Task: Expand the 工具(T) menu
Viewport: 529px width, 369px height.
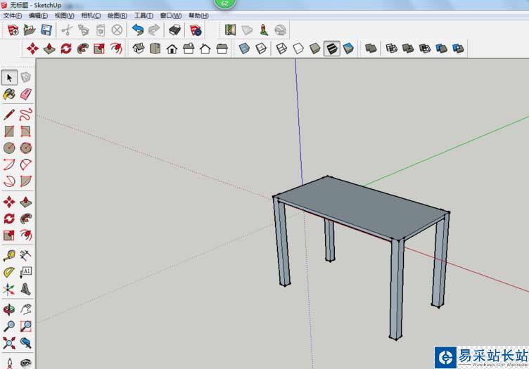Action: pos(144,15)
